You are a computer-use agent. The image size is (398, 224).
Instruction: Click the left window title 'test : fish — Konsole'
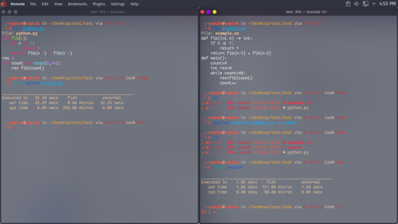107,12
